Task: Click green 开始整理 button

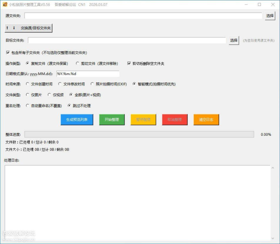Action: pyautogui.click(x=112, y=119)
